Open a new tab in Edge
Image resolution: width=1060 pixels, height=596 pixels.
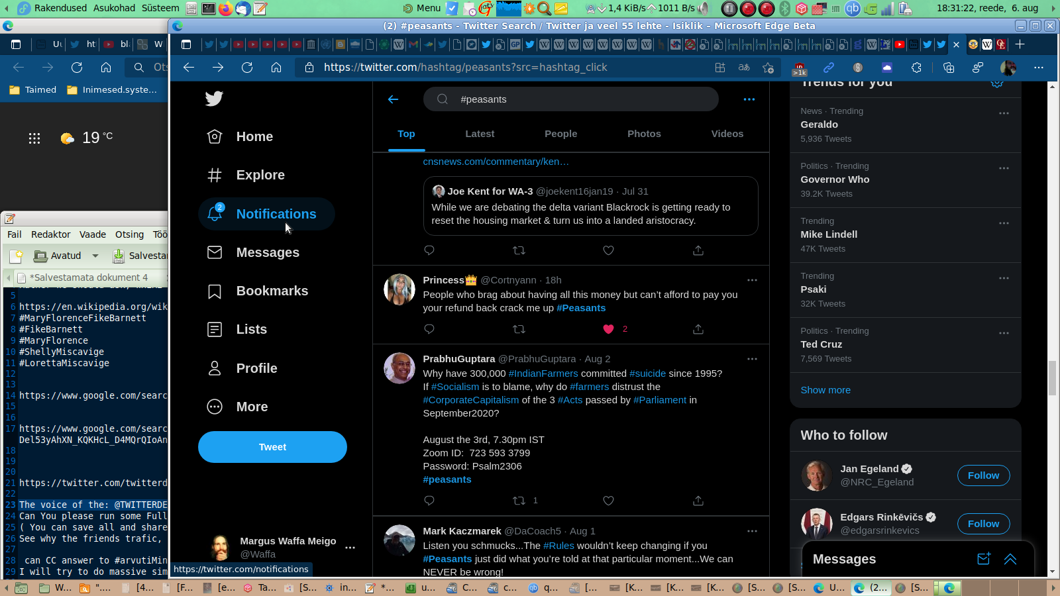coord(1020,44)
